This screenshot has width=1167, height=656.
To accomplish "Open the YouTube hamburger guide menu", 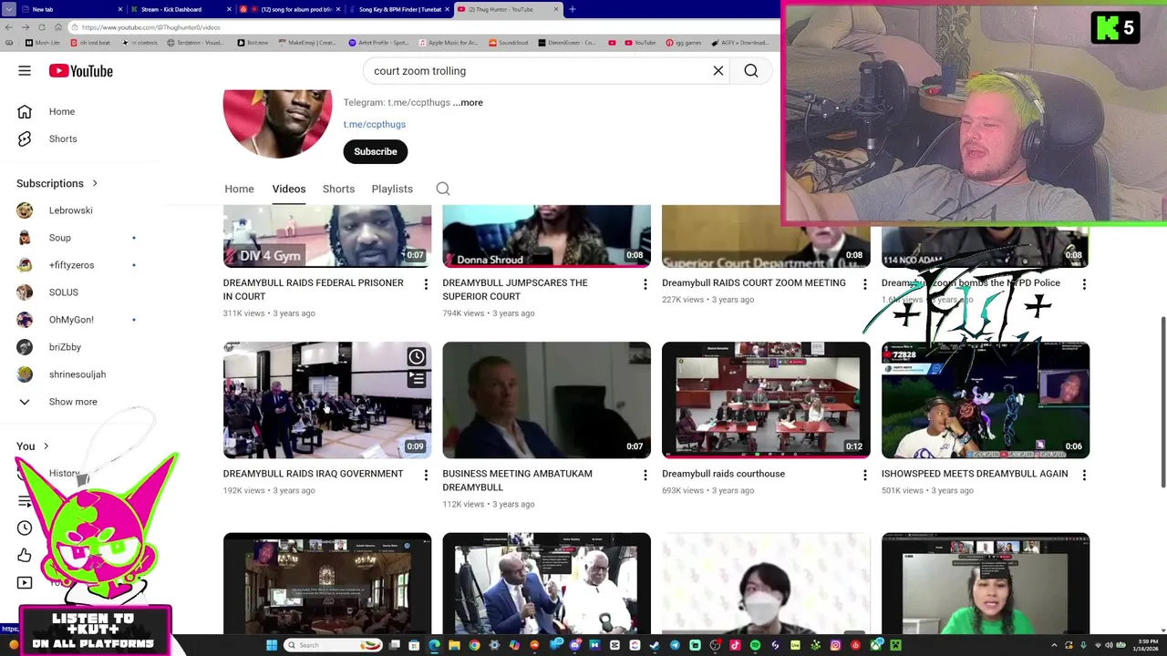I will (x=25, y=71).
